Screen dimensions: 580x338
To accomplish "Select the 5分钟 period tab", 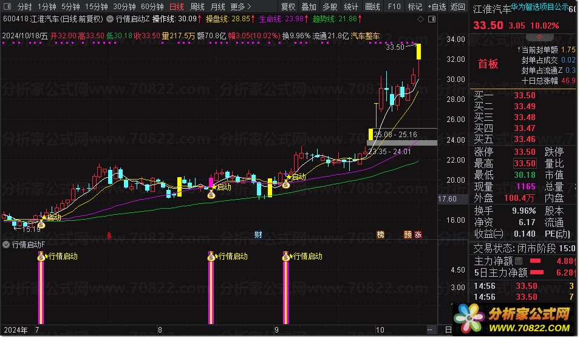I will click(70, 7).
